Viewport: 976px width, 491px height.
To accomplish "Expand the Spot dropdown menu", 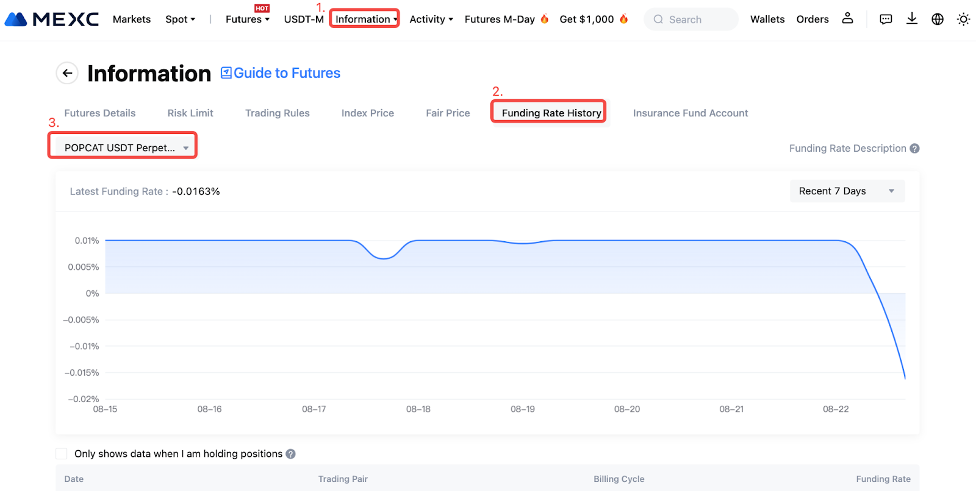I will (x=180, y=19).
